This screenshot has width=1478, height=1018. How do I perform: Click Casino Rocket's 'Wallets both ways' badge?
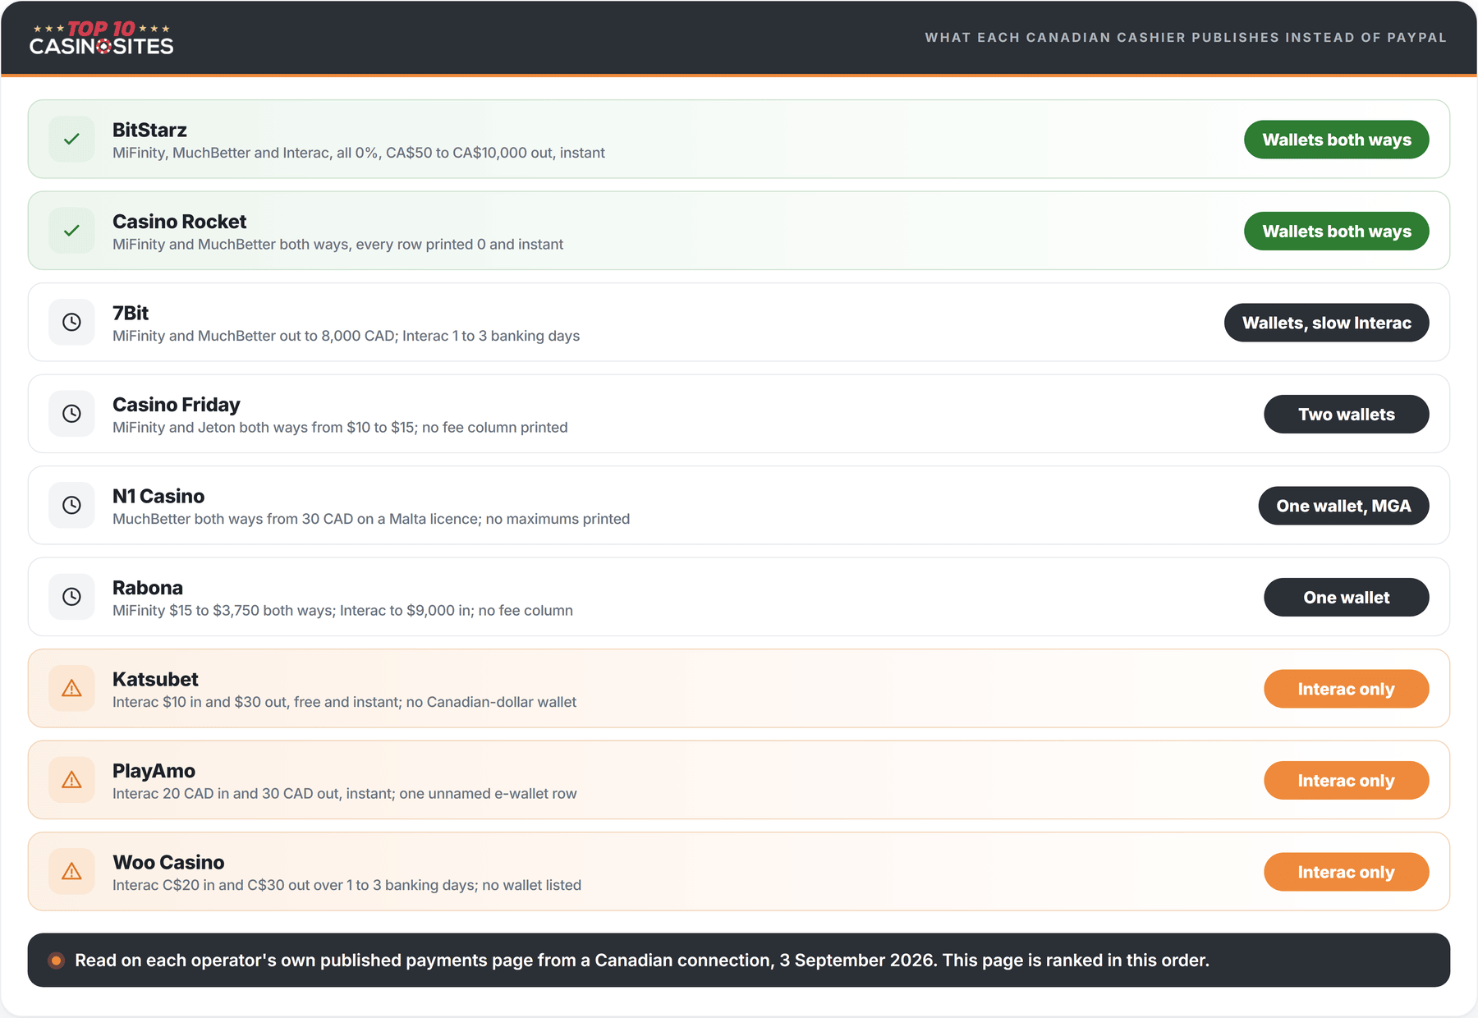(x=1337, y=232)
